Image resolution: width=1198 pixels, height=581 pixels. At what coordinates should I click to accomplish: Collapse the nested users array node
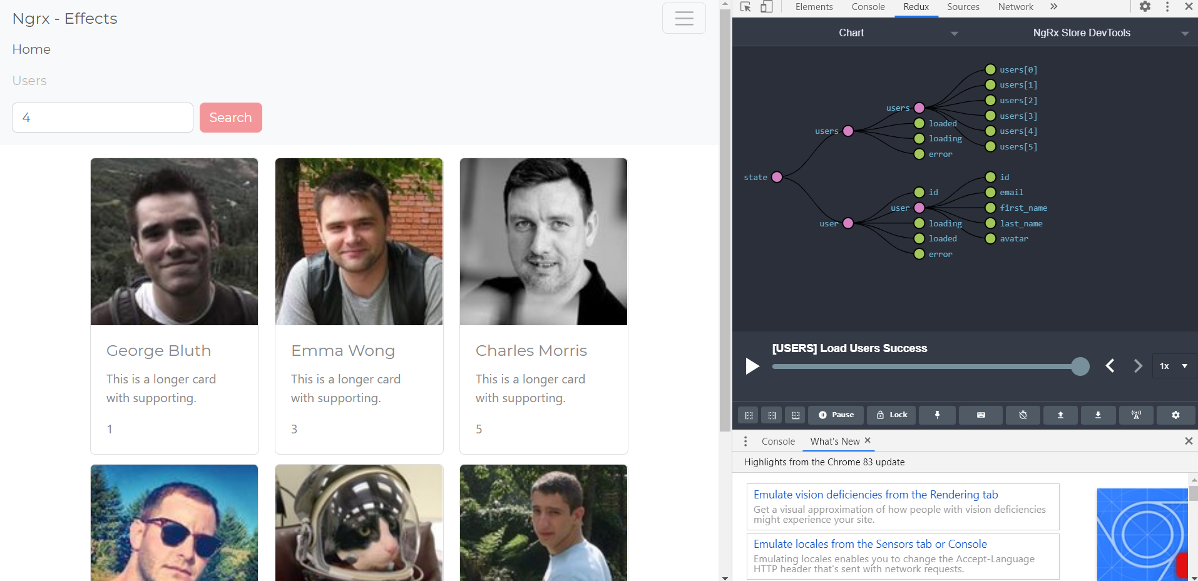point(919,108)
